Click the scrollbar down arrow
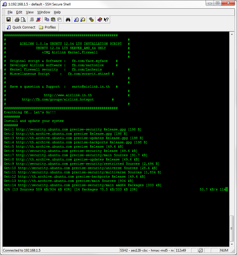Screen dimensions: 237x255 pos(232,244)
